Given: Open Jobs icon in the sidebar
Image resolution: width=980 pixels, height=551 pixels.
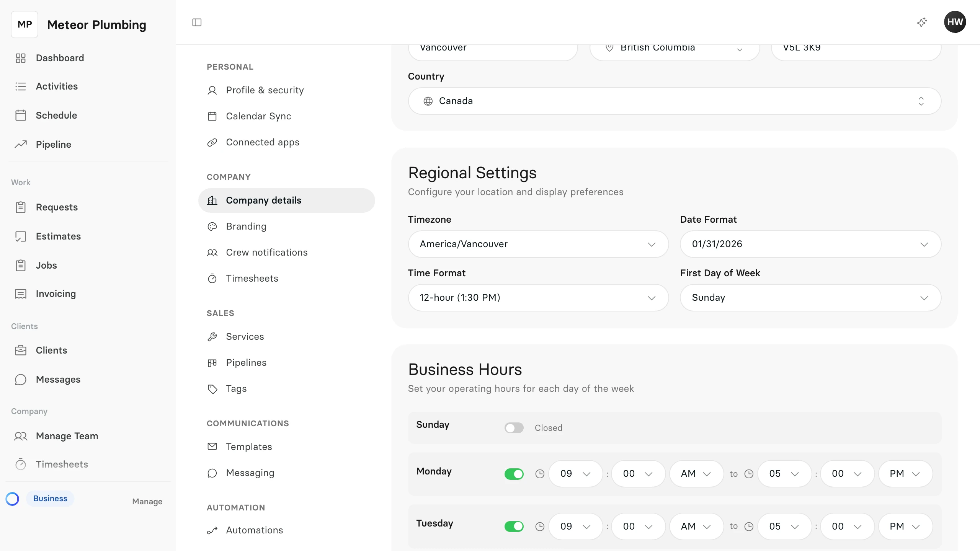Looking at the screenshot, I should [x=21, y=265].
